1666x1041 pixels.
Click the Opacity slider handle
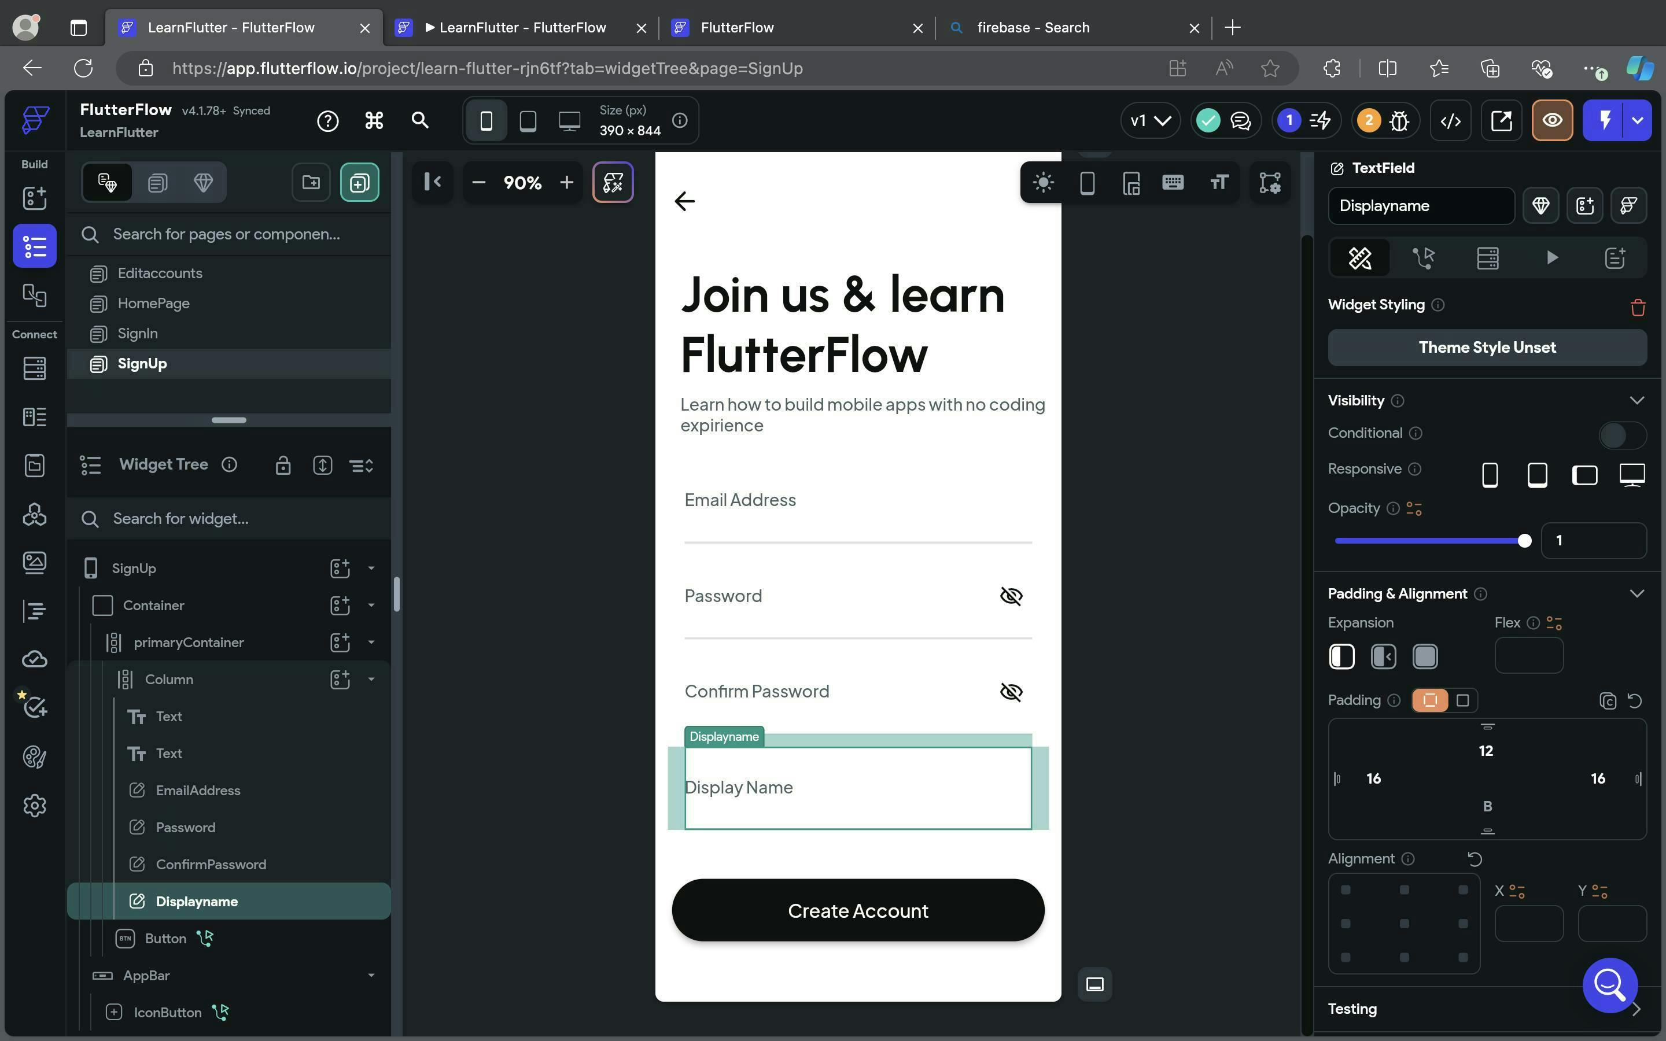1524,541
